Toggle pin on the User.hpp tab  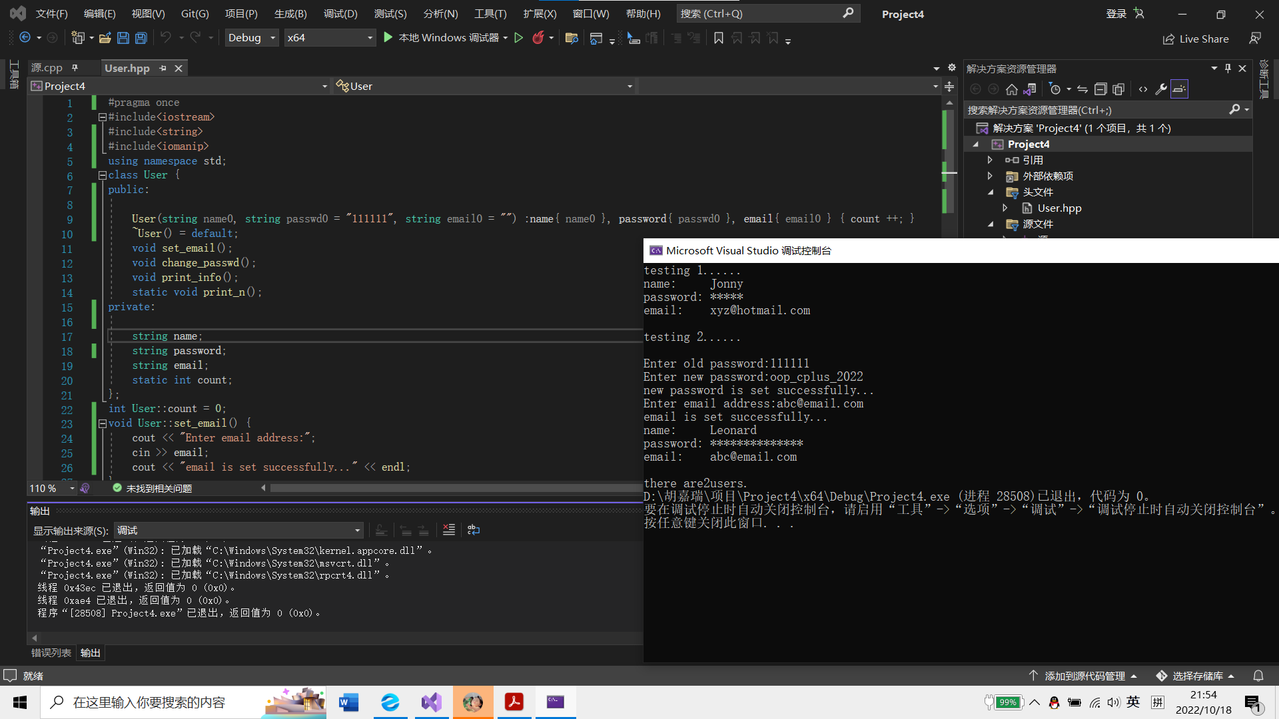(x=163, y=68)
